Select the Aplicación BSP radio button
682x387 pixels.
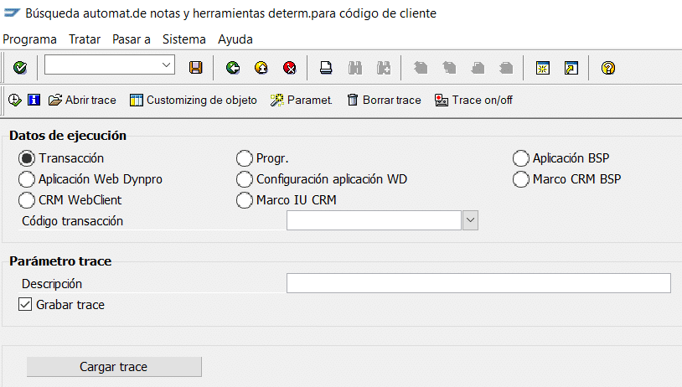point(520,157)
